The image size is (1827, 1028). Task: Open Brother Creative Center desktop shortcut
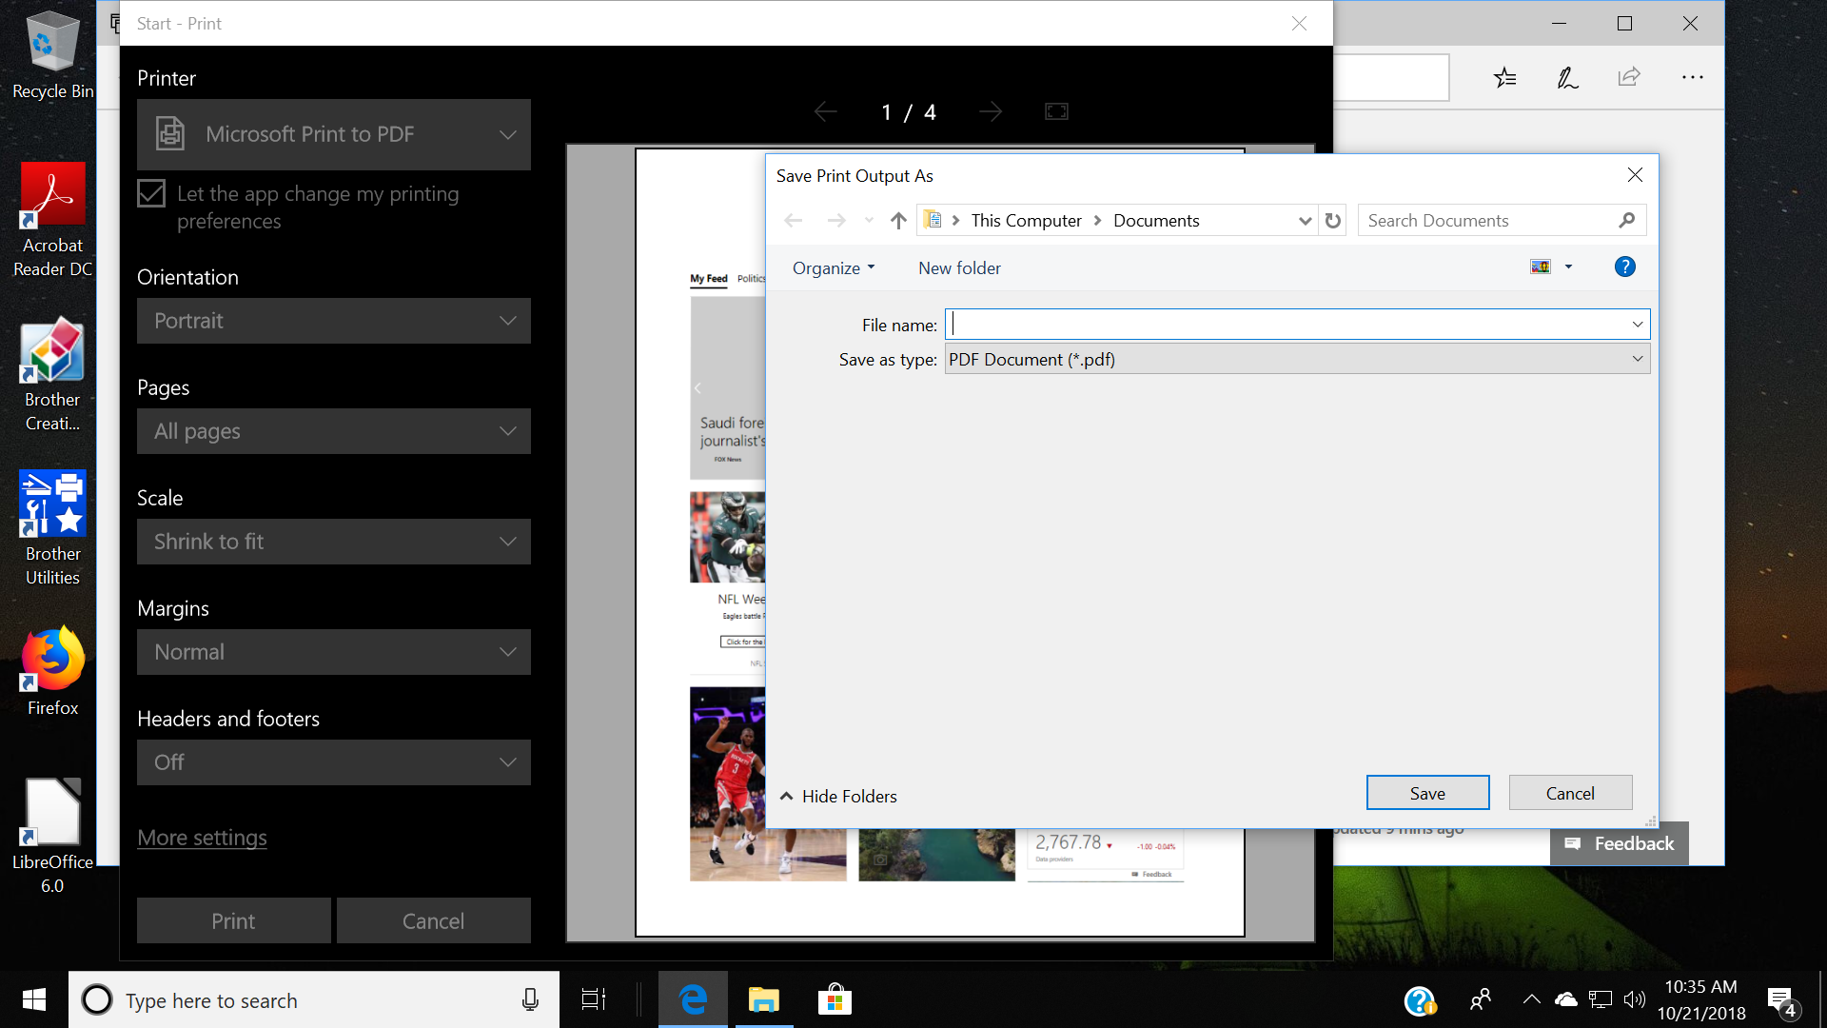tap(52, 375)
